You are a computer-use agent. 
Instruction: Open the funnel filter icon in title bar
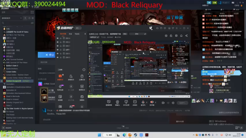173,28
